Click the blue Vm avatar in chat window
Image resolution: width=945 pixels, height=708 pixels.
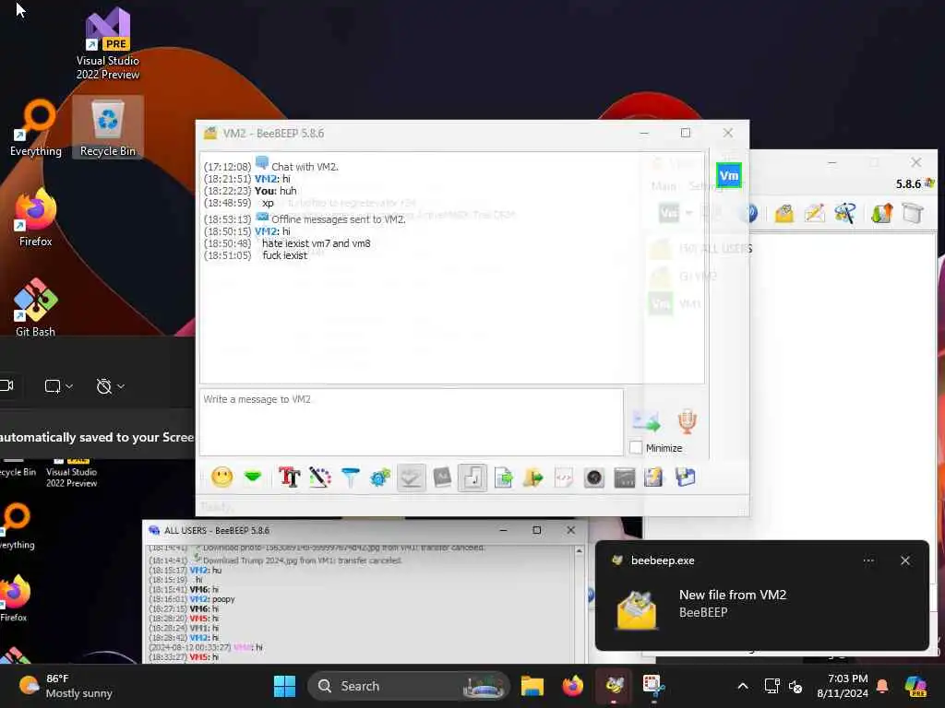click(x=729, y=176)
